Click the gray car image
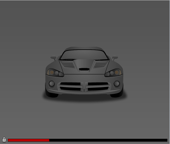This screenshot has height=144, width=170. coord(84,72)
